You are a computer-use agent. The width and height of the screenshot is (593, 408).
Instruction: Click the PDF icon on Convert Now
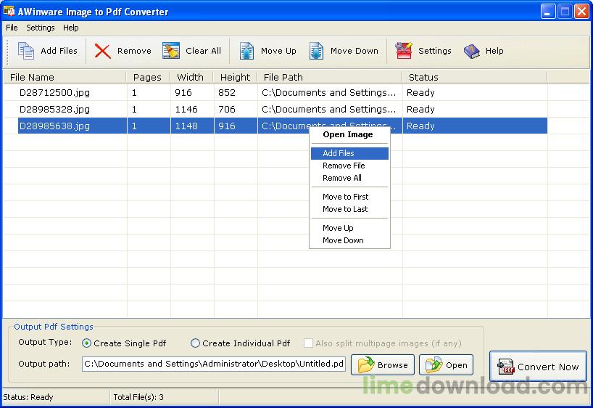pos(505,367)
